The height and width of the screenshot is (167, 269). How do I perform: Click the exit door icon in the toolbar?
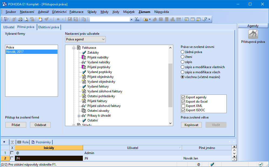6,19
